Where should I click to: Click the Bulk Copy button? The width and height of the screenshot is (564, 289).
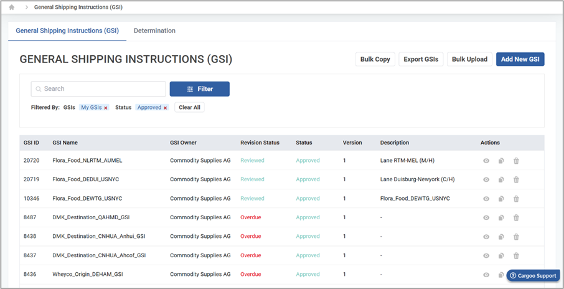point(375,59)
